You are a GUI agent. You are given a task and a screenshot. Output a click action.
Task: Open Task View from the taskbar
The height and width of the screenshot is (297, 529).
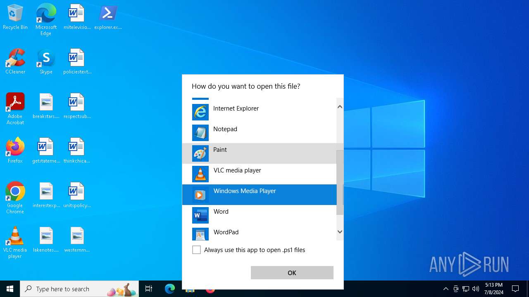click(149, 289)
